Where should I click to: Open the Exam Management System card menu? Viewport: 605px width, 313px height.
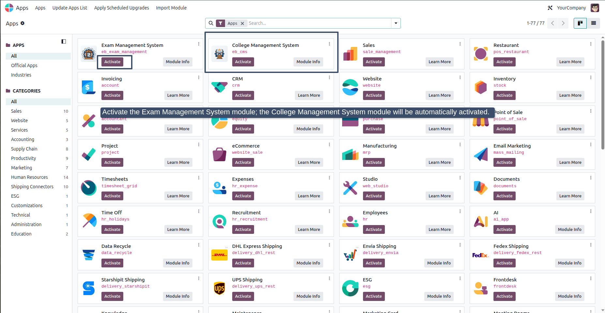(x=199, y=44)
